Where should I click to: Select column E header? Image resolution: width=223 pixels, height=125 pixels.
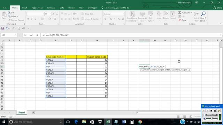[56, 41]
